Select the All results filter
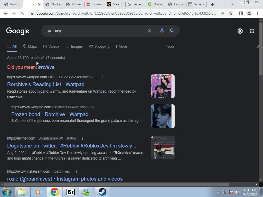This screenshot has height=197, width=263. coord(12,46)
